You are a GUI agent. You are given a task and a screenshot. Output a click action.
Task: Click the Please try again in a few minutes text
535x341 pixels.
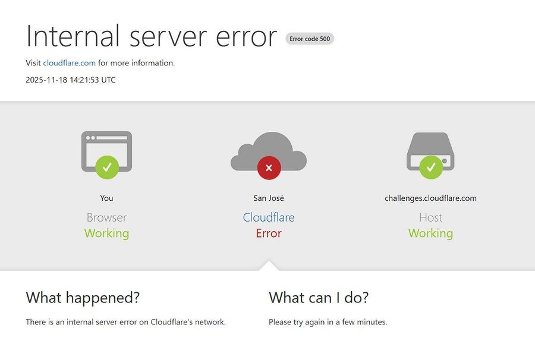pos(328,322)
